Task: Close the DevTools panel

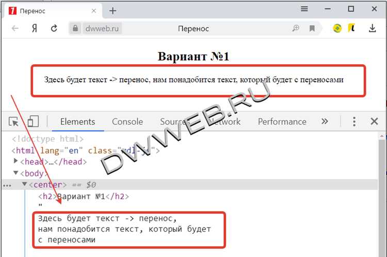Action: [x=374, y=122]
